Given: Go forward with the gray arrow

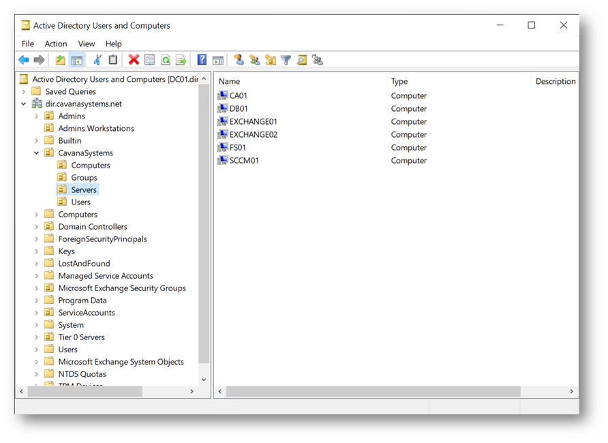Looking at the screenshot, I should click(x=39, y=60).
